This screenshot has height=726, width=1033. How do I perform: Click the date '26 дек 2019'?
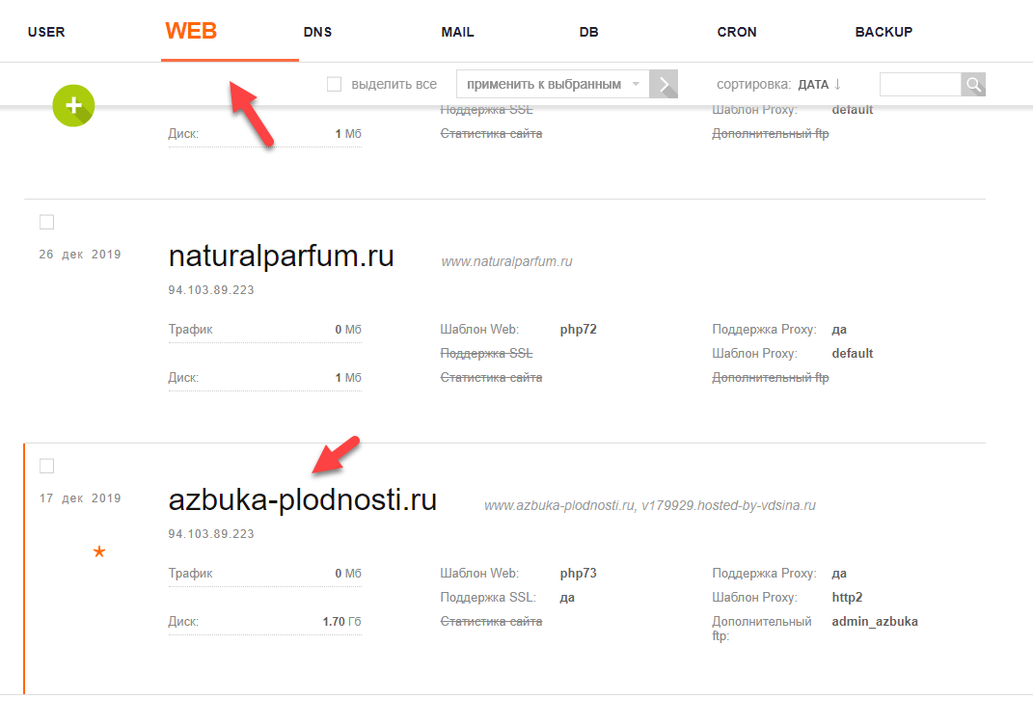click(x=80, y=255)
